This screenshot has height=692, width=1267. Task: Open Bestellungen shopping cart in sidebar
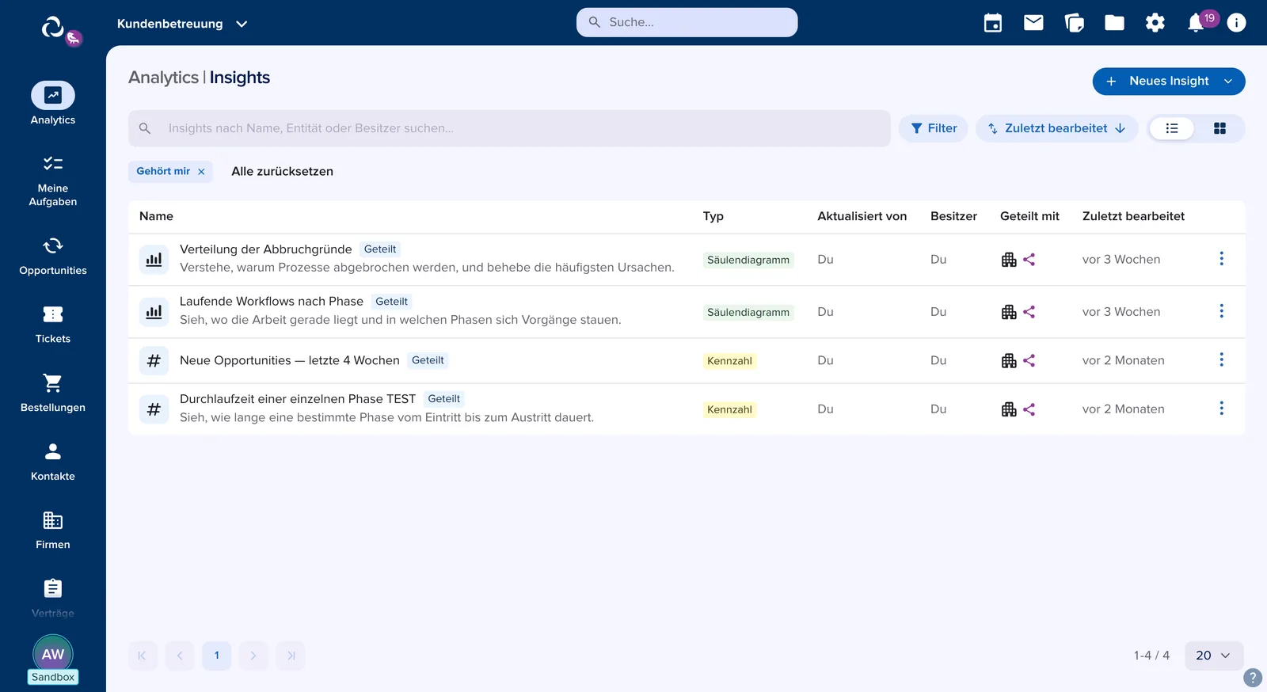tap(53, 394)
